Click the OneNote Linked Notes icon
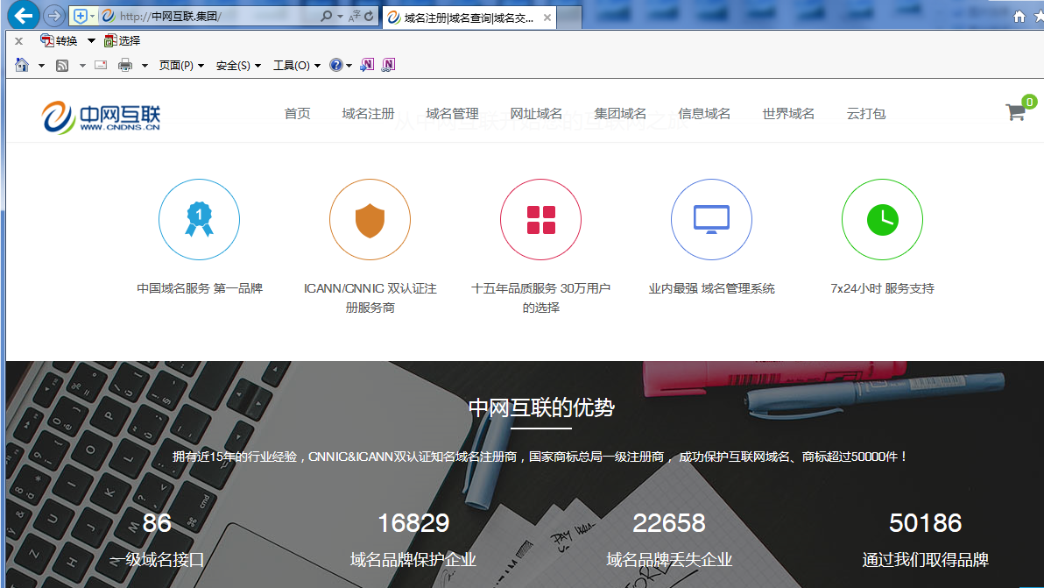Screen dimensions: 1044x588 pos(388,65)
